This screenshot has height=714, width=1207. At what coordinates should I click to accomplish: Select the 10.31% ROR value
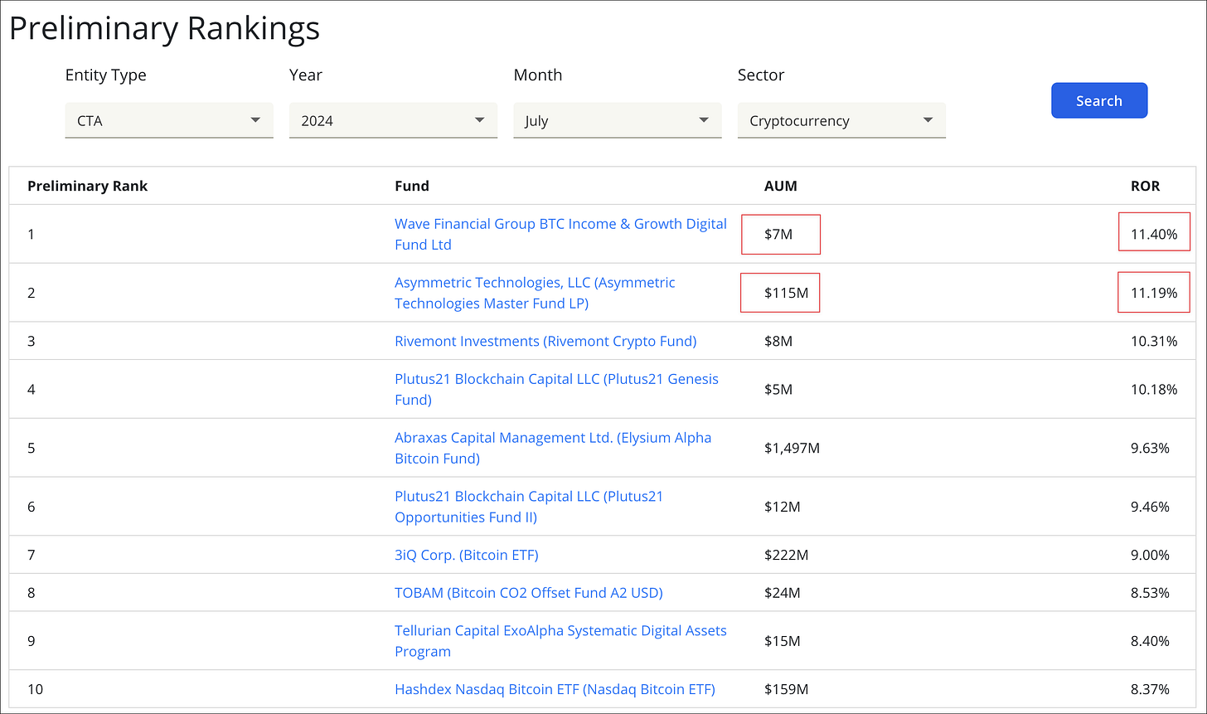(x=1154, y=341)
